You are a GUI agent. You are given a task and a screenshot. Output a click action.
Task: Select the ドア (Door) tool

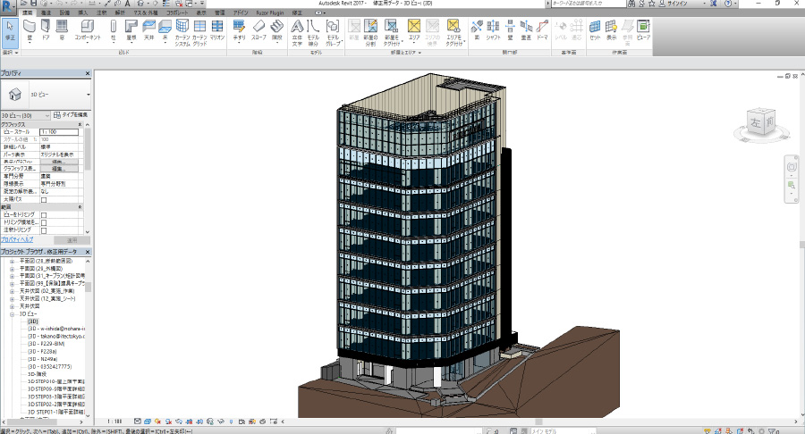pyautogui.click(x=46, y=30)
